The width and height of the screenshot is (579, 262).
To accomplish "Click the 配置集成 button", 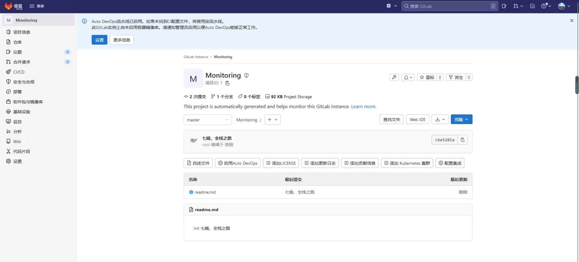I will click(450, 163).
